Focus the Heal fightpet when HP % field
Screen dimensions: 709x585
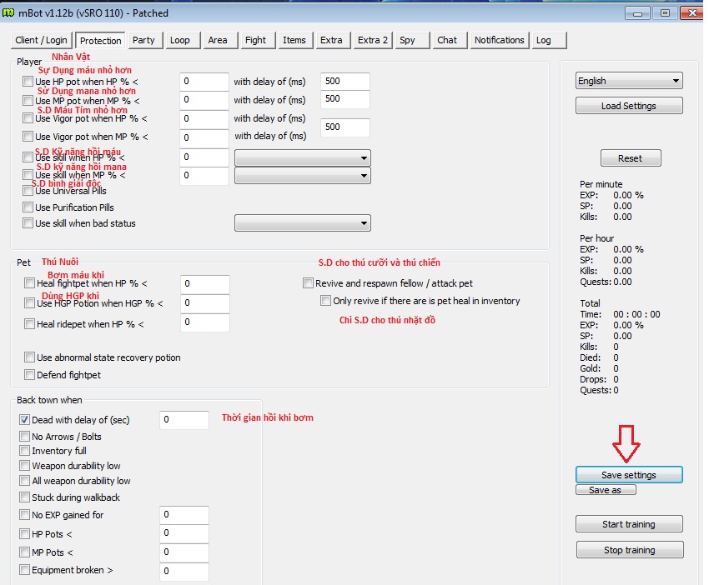205,284
